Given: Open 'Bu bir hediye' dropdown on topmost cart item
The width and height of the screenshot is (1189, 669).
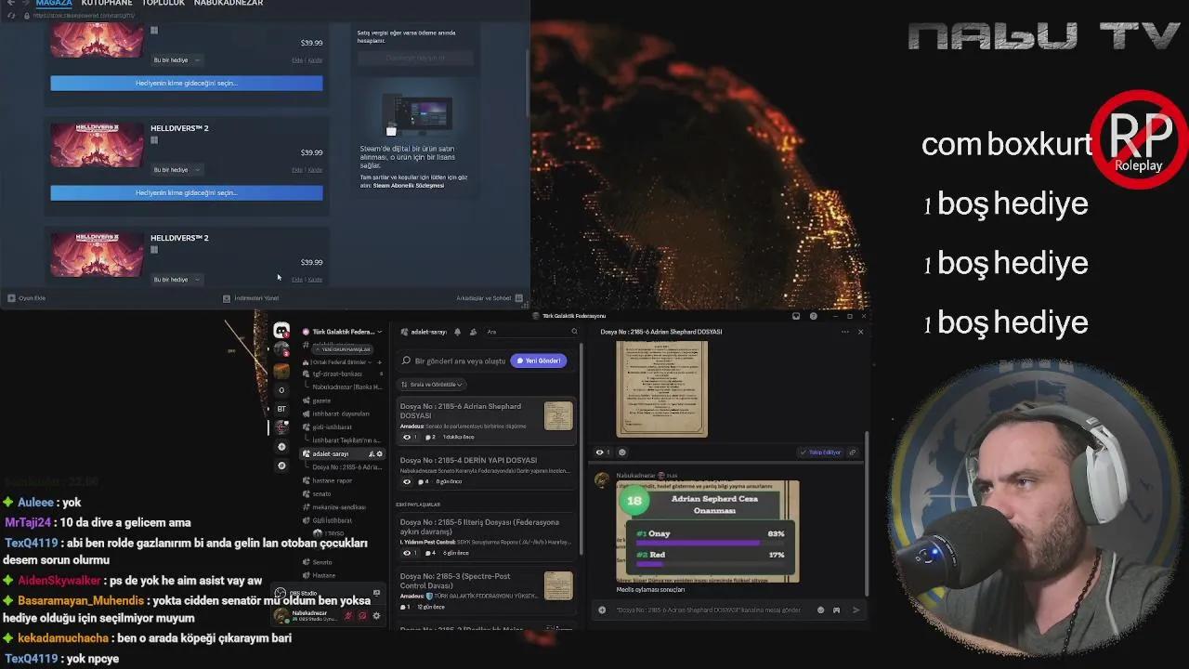Looking at the screenshot, I should pos(176,60).
